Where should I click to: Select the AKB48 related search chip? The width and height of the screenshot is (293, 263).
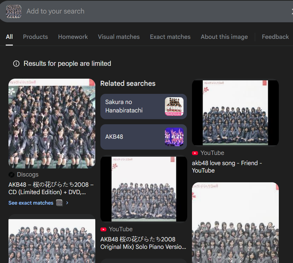tap(144, 137)
